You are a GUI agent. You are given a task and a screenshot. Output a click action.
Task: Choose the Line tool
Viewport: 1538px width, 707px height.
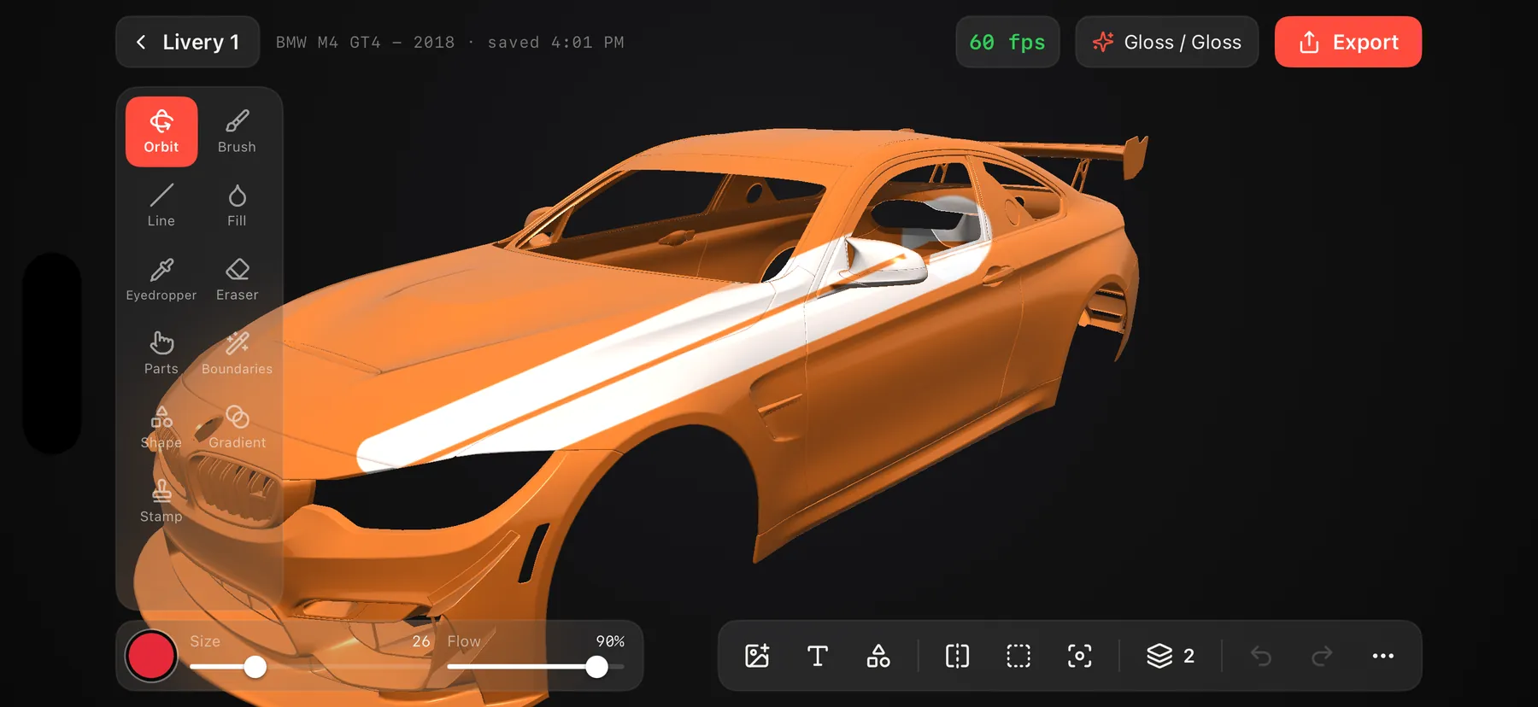click(161, 206)
